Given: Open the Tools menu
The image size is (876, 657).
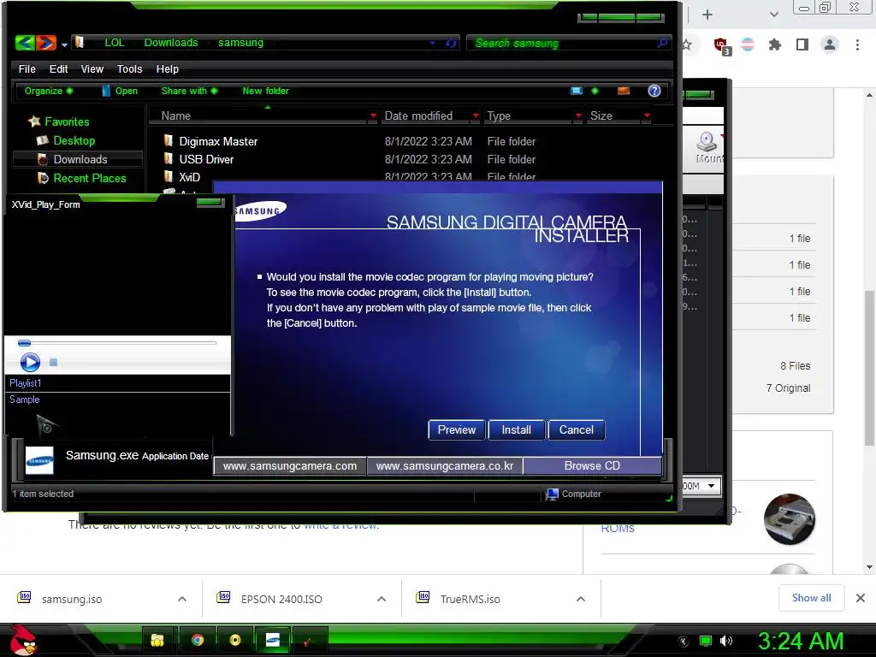Looking at the screenshot, I should pyautogui.click(x=130, y=68).
